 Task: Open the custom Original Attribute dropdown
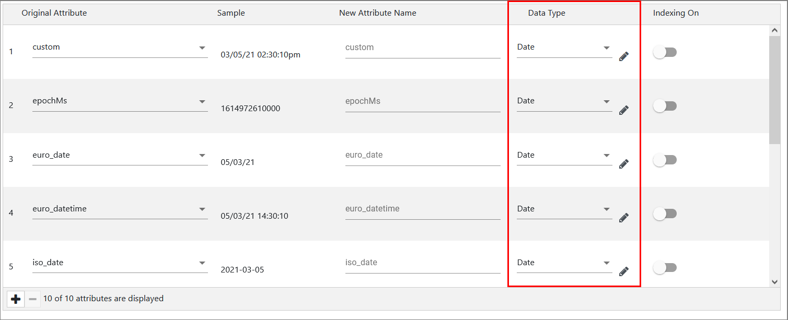pyautogui.click(x=202, y=48)
